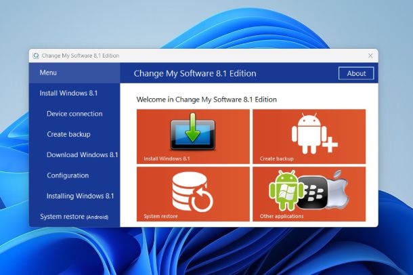The width and height of the screenshot is (413, 275).
Task: Click the Android plus backup icon
Action: tap(315, 133)
